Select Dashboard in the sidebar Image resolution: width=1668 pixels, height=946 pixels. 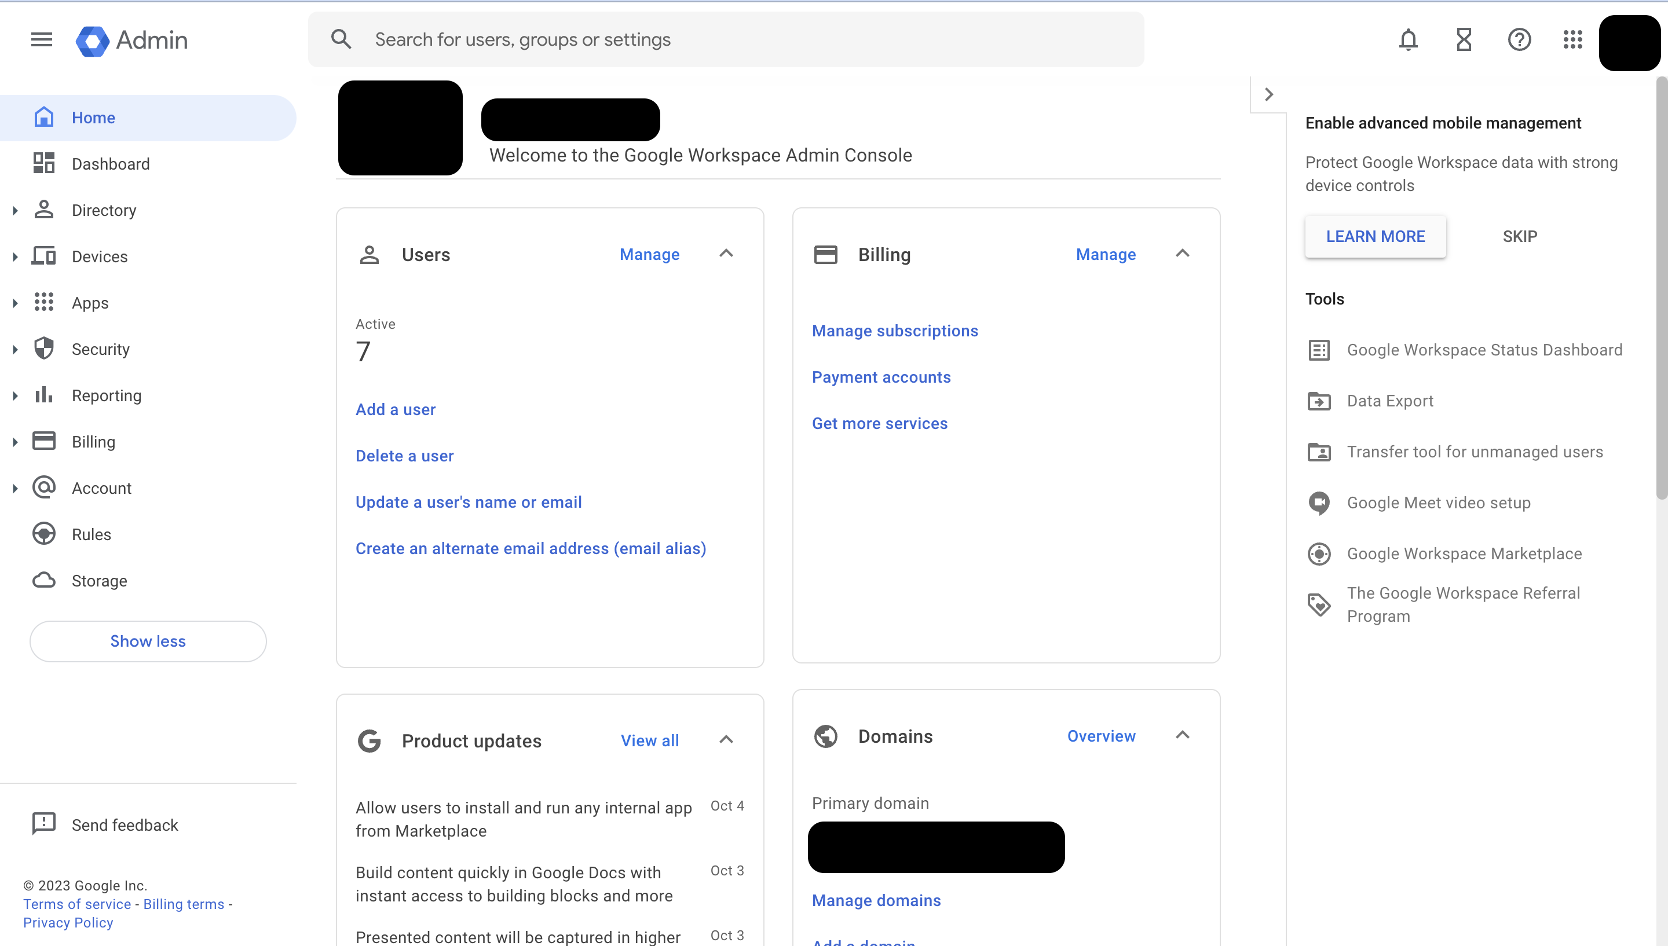tap(148, 164)
